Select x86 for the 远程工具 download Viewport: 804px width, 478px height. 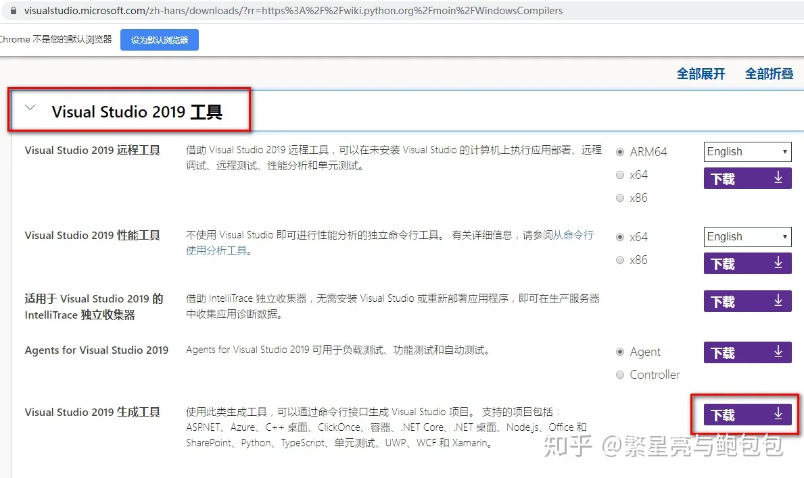tap(620, 198)
